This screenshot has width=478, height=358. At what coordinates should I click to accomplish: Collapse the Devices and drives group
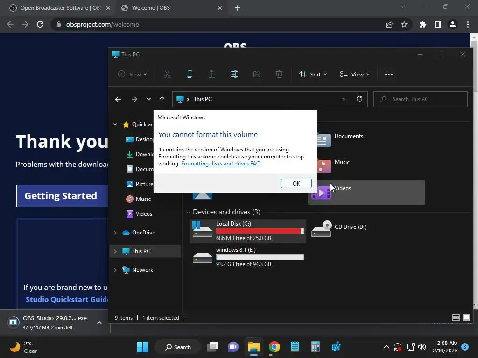(x=188, y=212)
